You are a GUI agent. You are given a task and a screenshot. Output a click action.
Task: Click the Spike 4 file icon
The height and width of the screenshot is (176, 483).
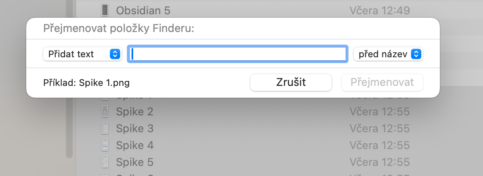105,145
